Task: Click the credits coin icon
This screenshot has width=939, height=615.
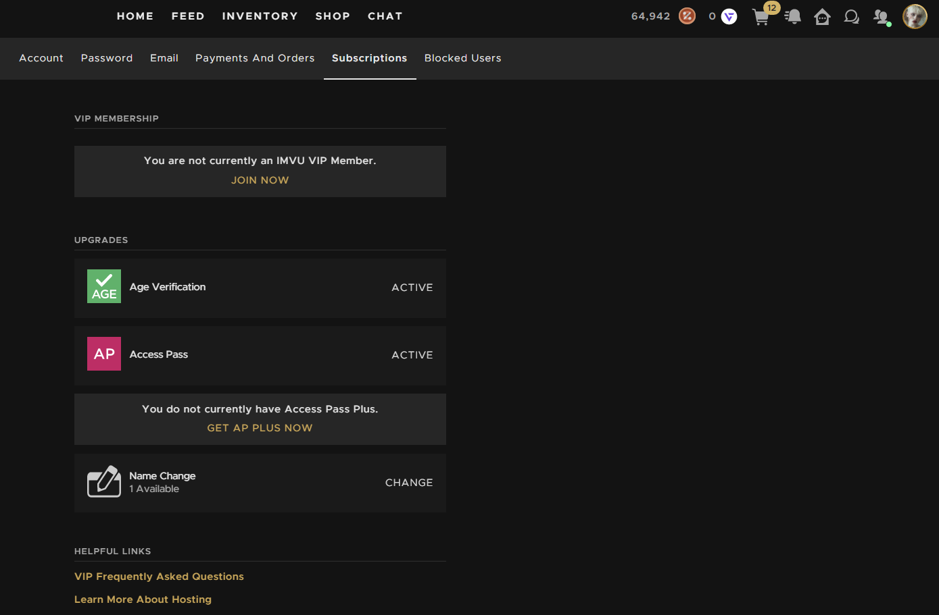Action: pyautogui.click(x=687, y=16)
